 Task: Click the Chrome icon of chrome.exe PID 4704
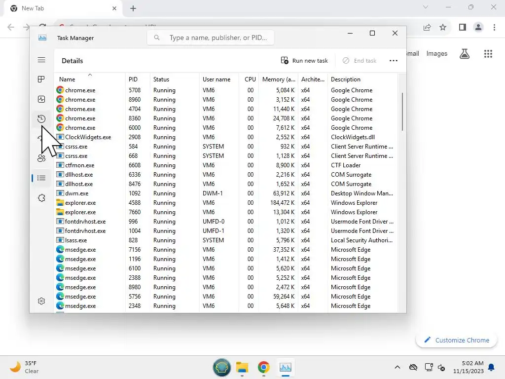tap(60, 109)
